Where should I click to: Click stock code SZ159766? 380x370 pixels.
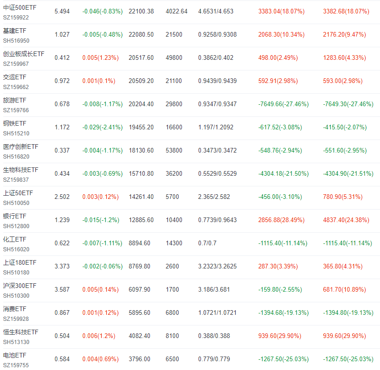pyautogui.click(x=16, y=110)
